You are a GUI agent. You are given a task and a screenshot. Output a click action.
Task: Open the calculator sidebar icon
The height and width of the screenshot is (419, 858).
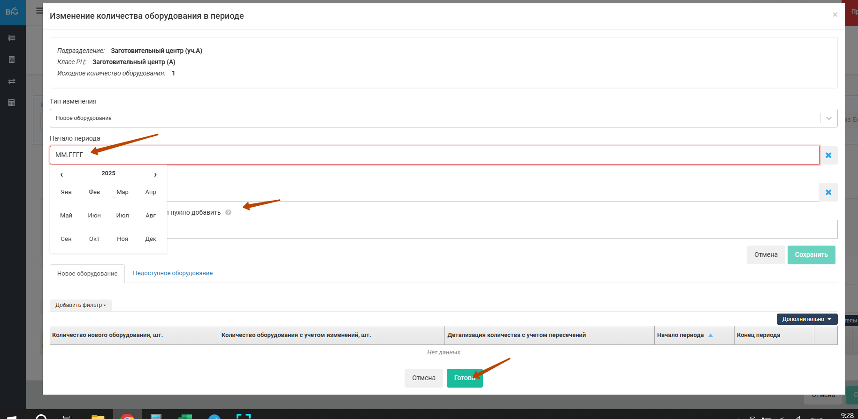12,103
